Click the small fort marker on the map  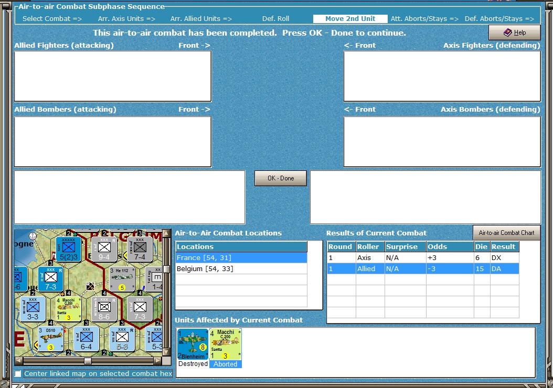click(x=90, y=286)
